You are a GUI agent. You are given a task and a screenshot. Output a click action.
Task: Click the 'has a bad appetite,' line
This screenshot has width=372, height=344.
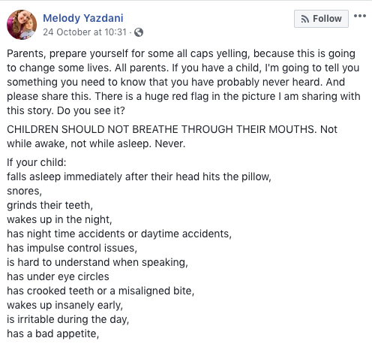(53, 333)
